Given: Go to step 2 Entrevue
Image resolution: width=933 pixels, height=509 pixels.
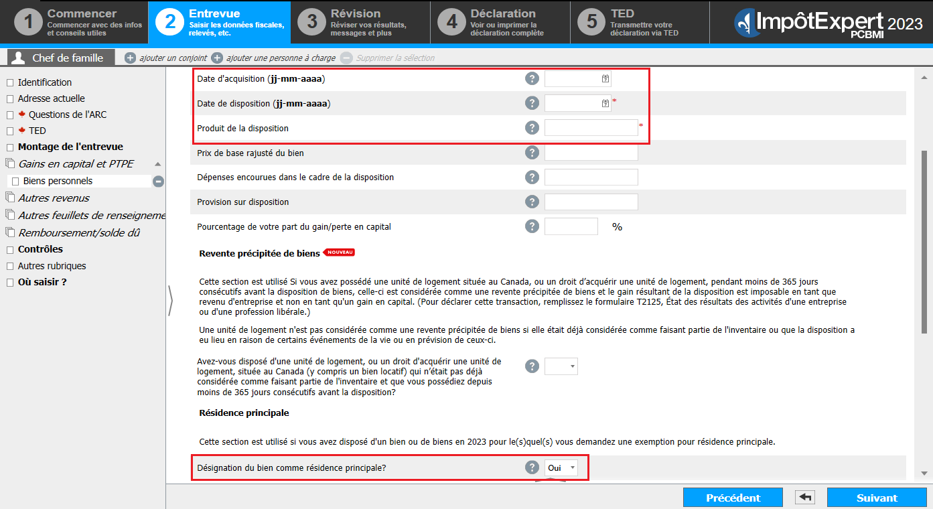Looking at the screenshot, I should 219,22.
